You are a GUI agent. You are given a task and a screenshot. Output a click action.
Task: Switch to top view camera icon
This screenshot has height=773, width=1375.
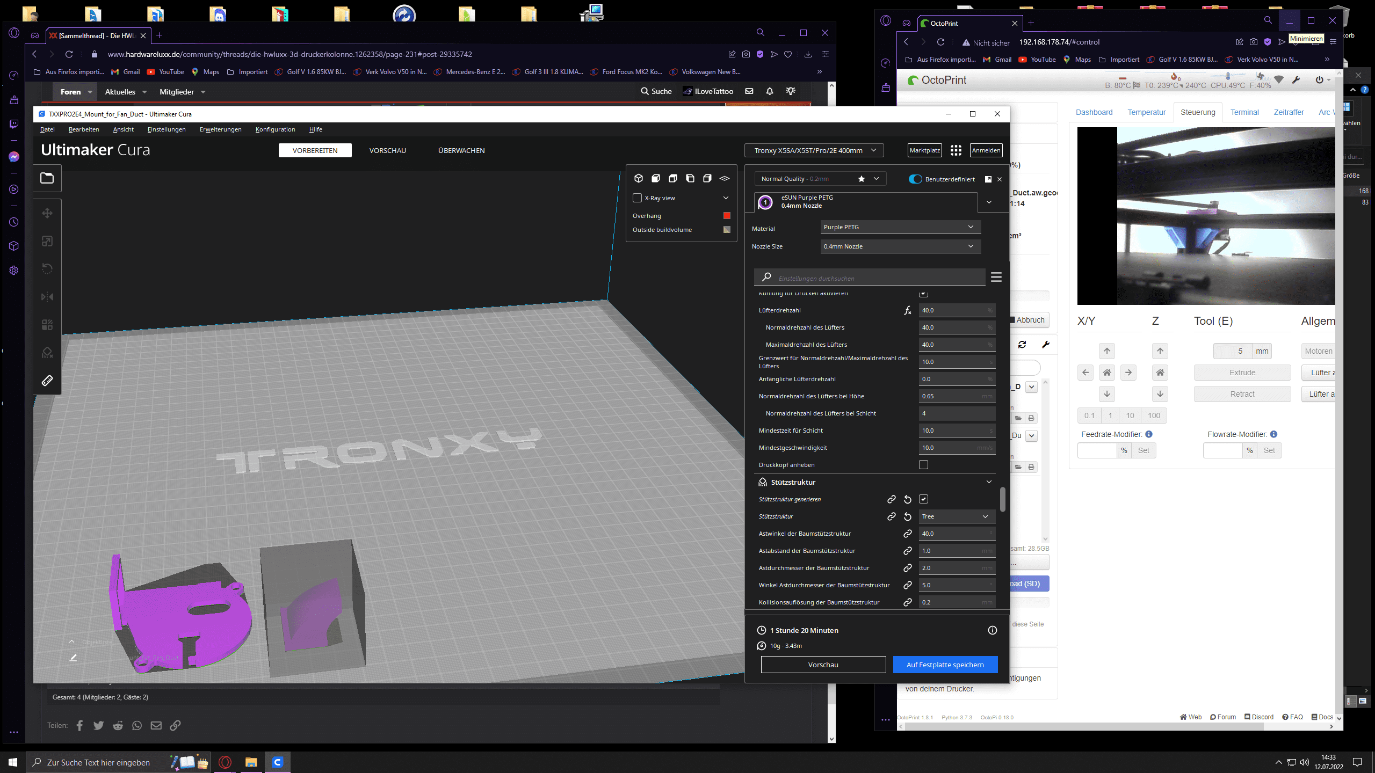673,178
